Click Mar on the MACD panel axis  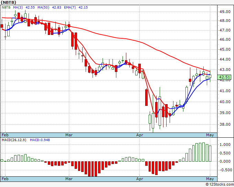pos(69,179)
